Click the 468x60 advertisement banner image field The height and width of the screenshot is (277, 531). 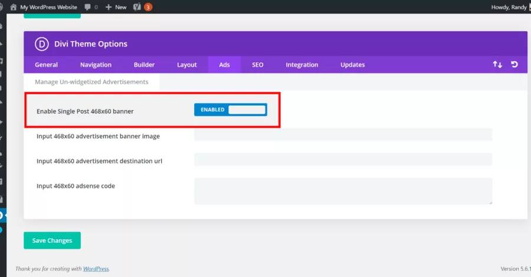pos(343,135)
